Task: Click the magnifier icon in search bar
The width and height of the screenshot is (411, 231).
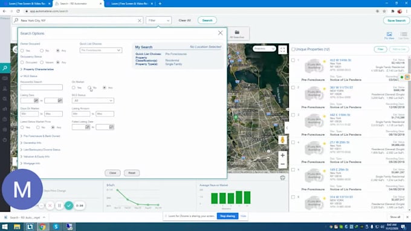Action: coord(16,20)
